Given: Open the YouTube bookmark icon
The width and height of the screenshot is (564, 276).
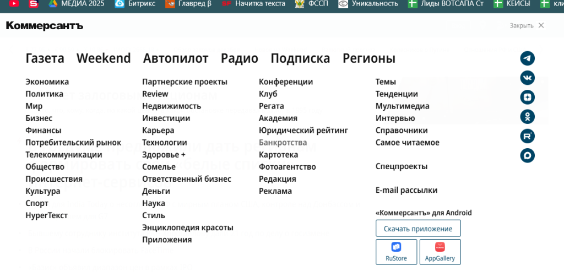Looking at the screenshot, I should [x=14, y=4].
